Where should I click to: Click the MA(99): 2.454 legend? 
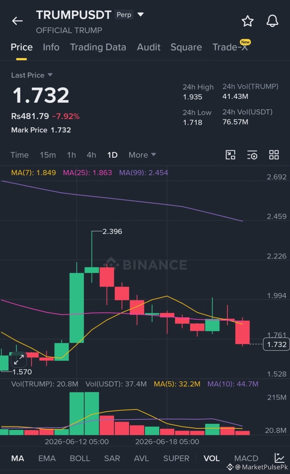(144, 173)
